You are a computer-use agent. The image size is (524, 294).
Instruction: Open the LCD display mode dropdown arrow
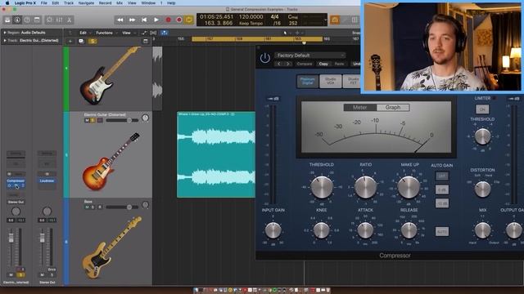pyautogui.click(x=326, y=20)
